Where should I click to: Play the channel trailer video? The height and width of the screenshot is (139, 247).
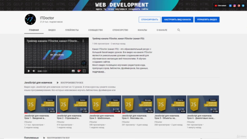coord(29,71)
